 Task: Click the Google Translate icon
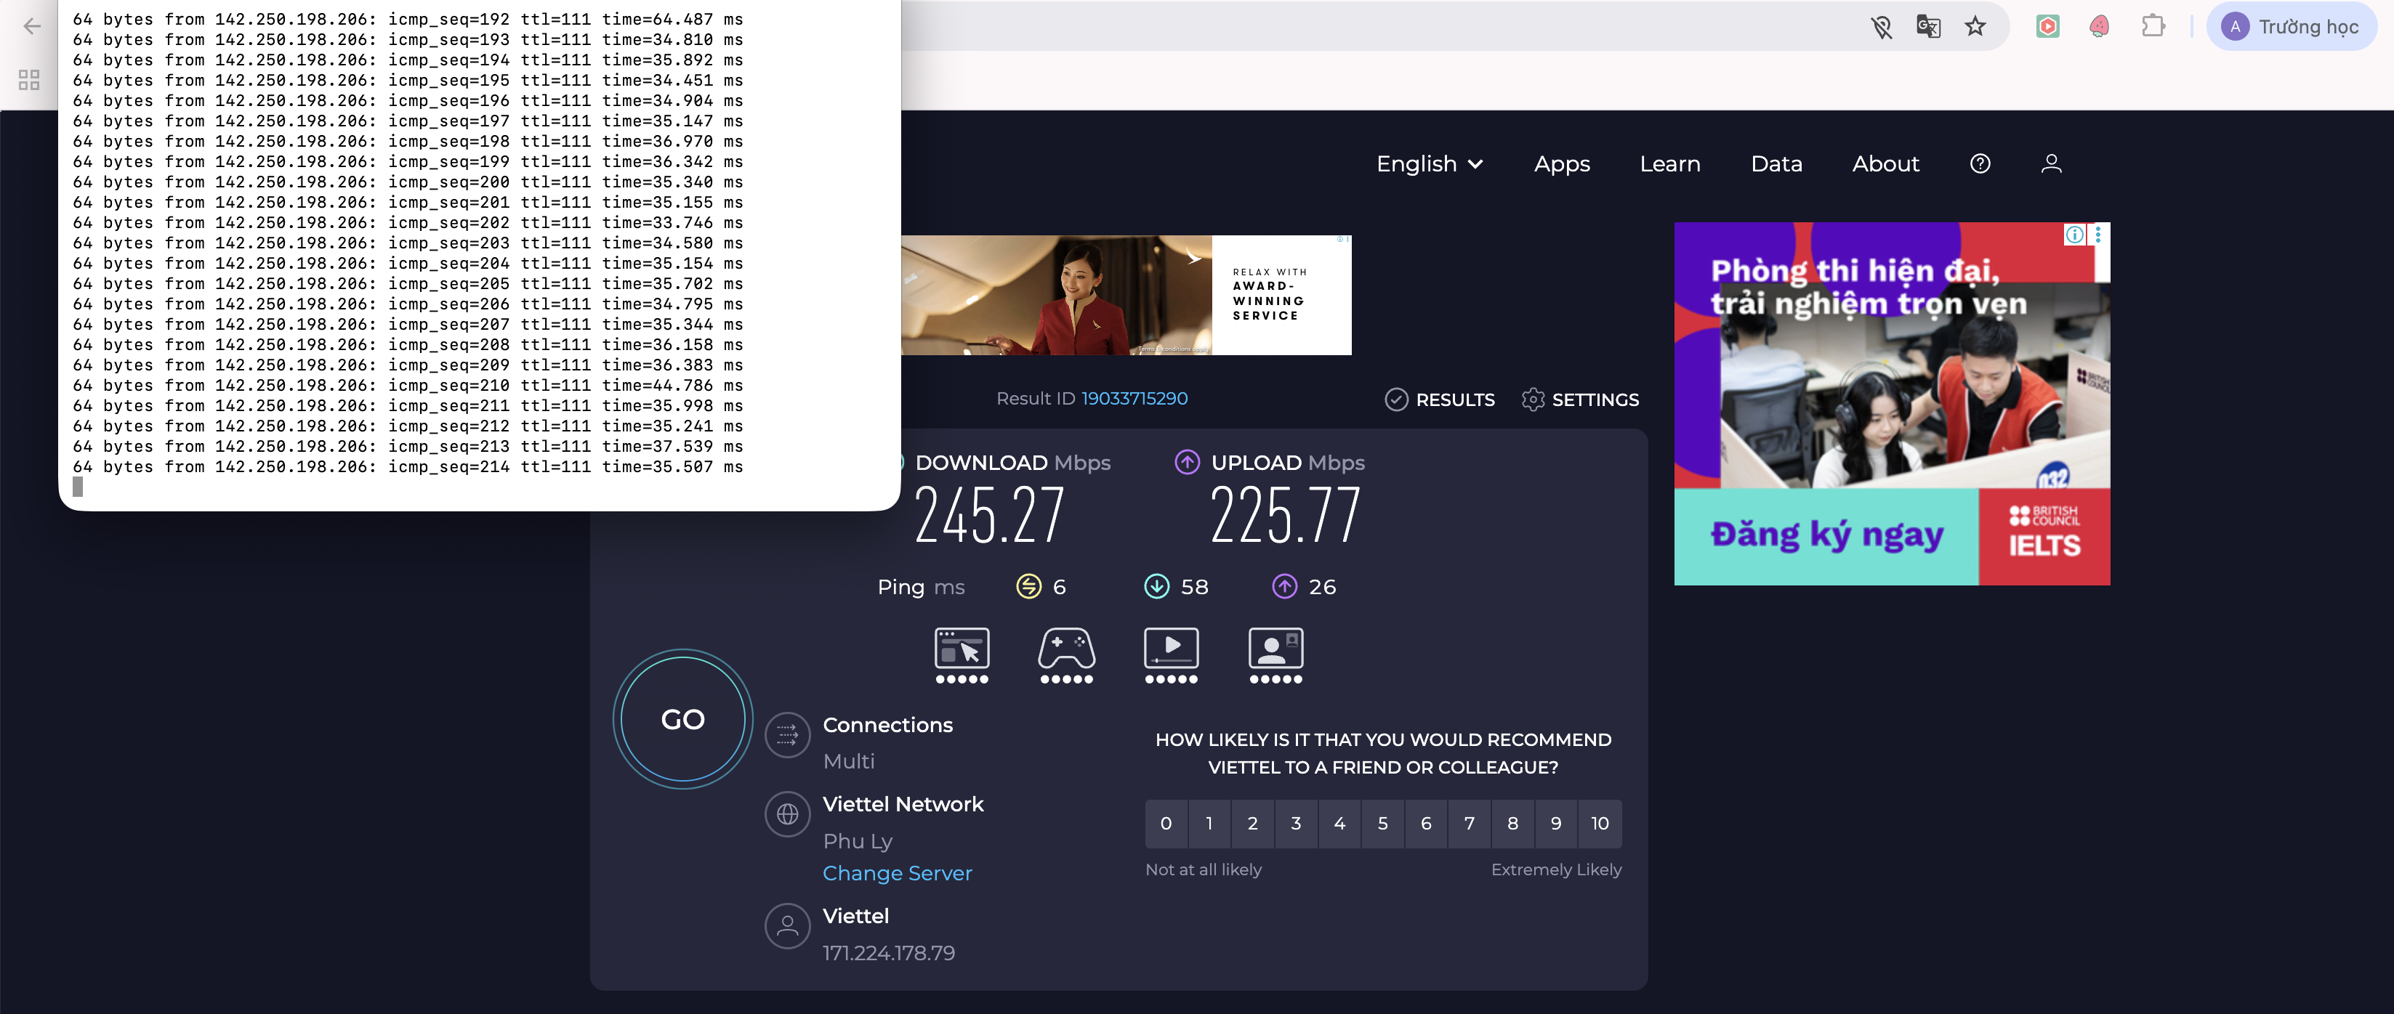click(x=1928, y=27)
